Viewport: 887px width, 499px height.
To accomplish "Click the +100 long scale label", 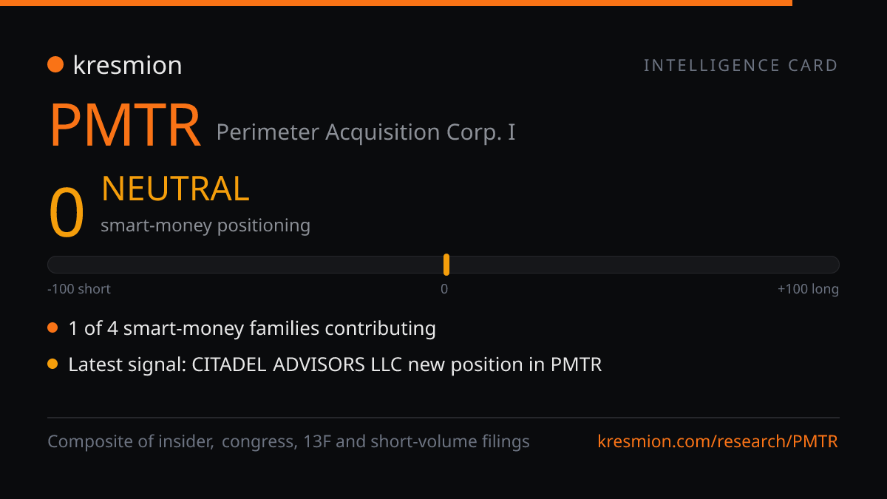I will click(x=808, y=289).
